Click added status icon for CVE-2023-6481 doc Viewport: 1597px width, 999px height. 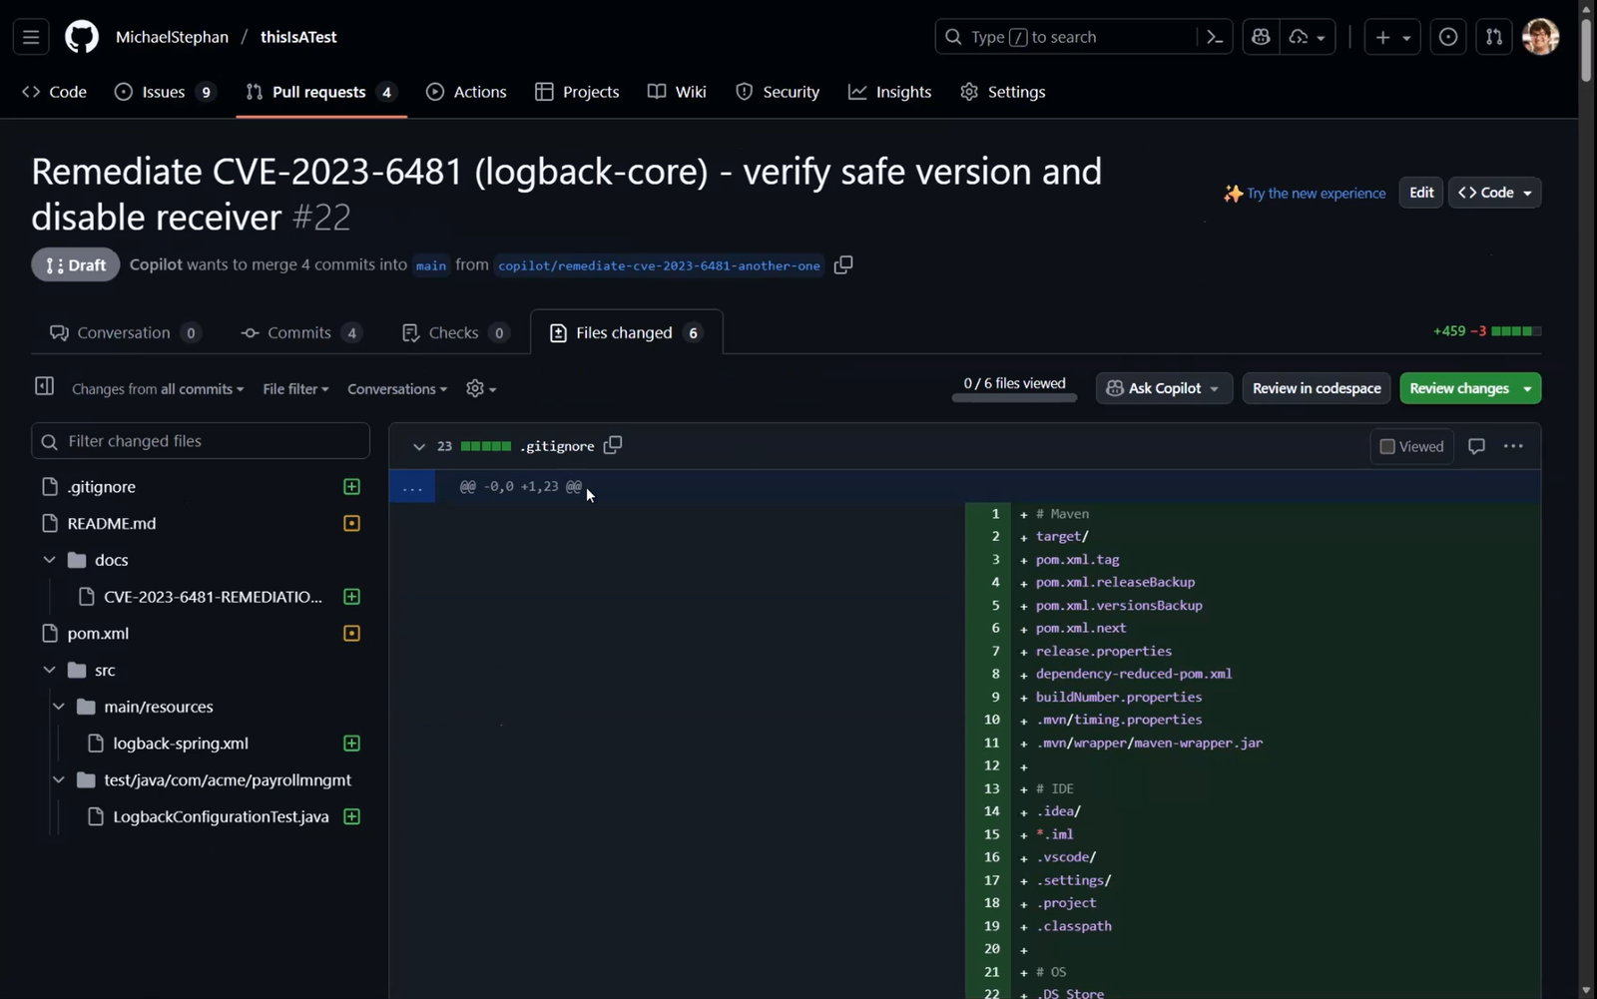(x=351, y=597)
